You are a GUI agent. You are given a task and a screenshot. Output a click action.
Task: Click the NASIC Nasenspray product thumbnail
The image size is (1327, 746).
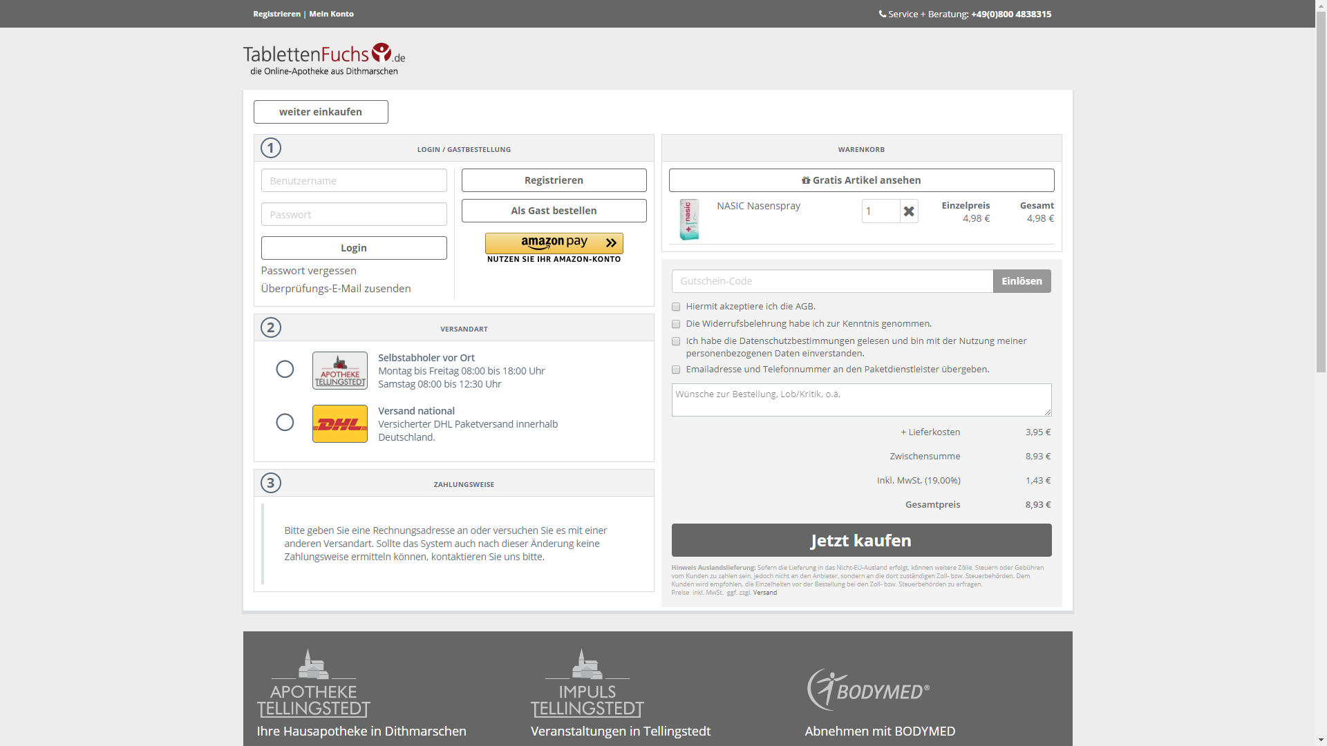click(x=689, y=219)
